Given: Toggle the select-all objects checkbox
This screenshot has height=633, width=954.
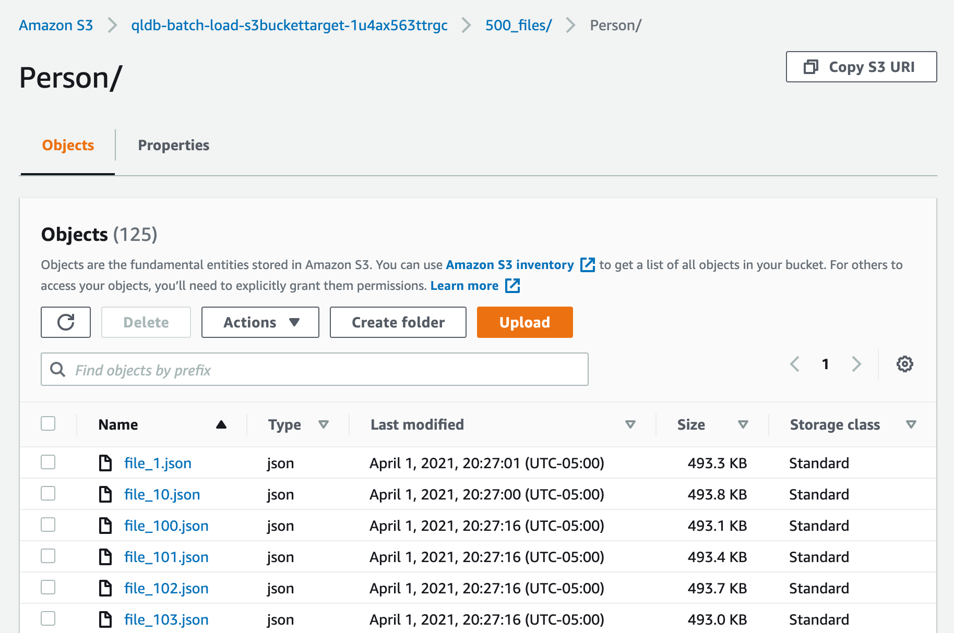Looking at the screenshot, I should point(48,423).
